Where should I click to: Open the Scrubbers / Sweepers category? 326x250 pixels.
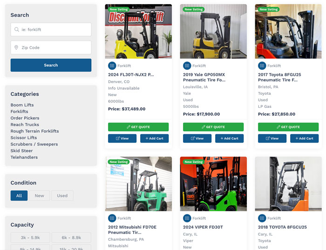click(x=34, y=144)
